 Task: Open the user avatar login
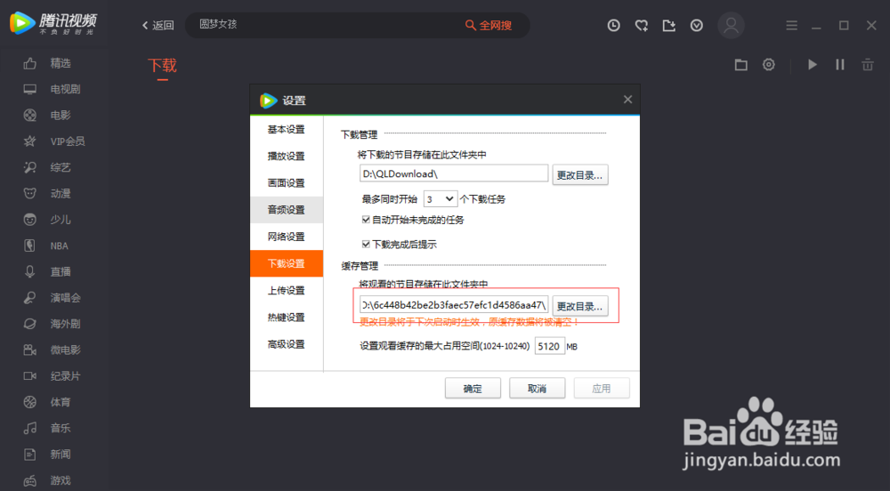point(731,26)
